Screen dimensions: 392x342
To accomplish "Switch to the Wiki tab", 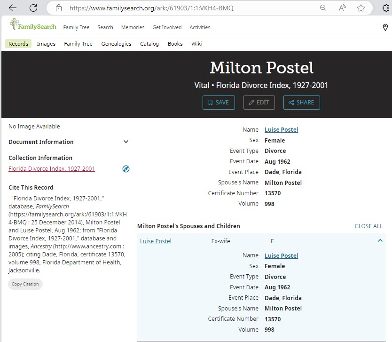I will pos(196,44).
